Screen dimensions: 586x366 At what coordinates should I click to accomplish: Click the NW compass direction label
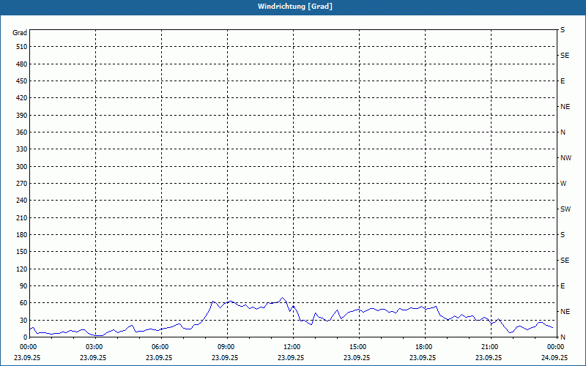tap(565, 158)
